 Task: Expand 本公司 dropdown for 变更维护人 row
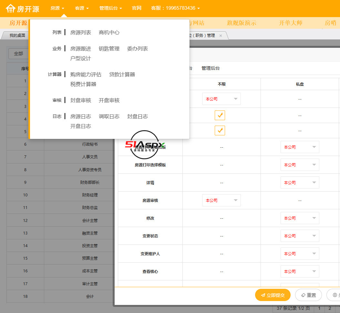tap(300, 254)
